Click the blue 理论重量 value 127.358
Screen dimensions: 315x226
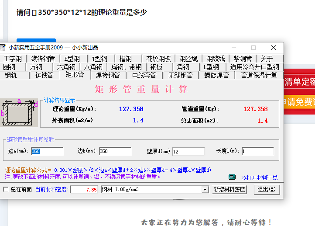coord(131,109)
